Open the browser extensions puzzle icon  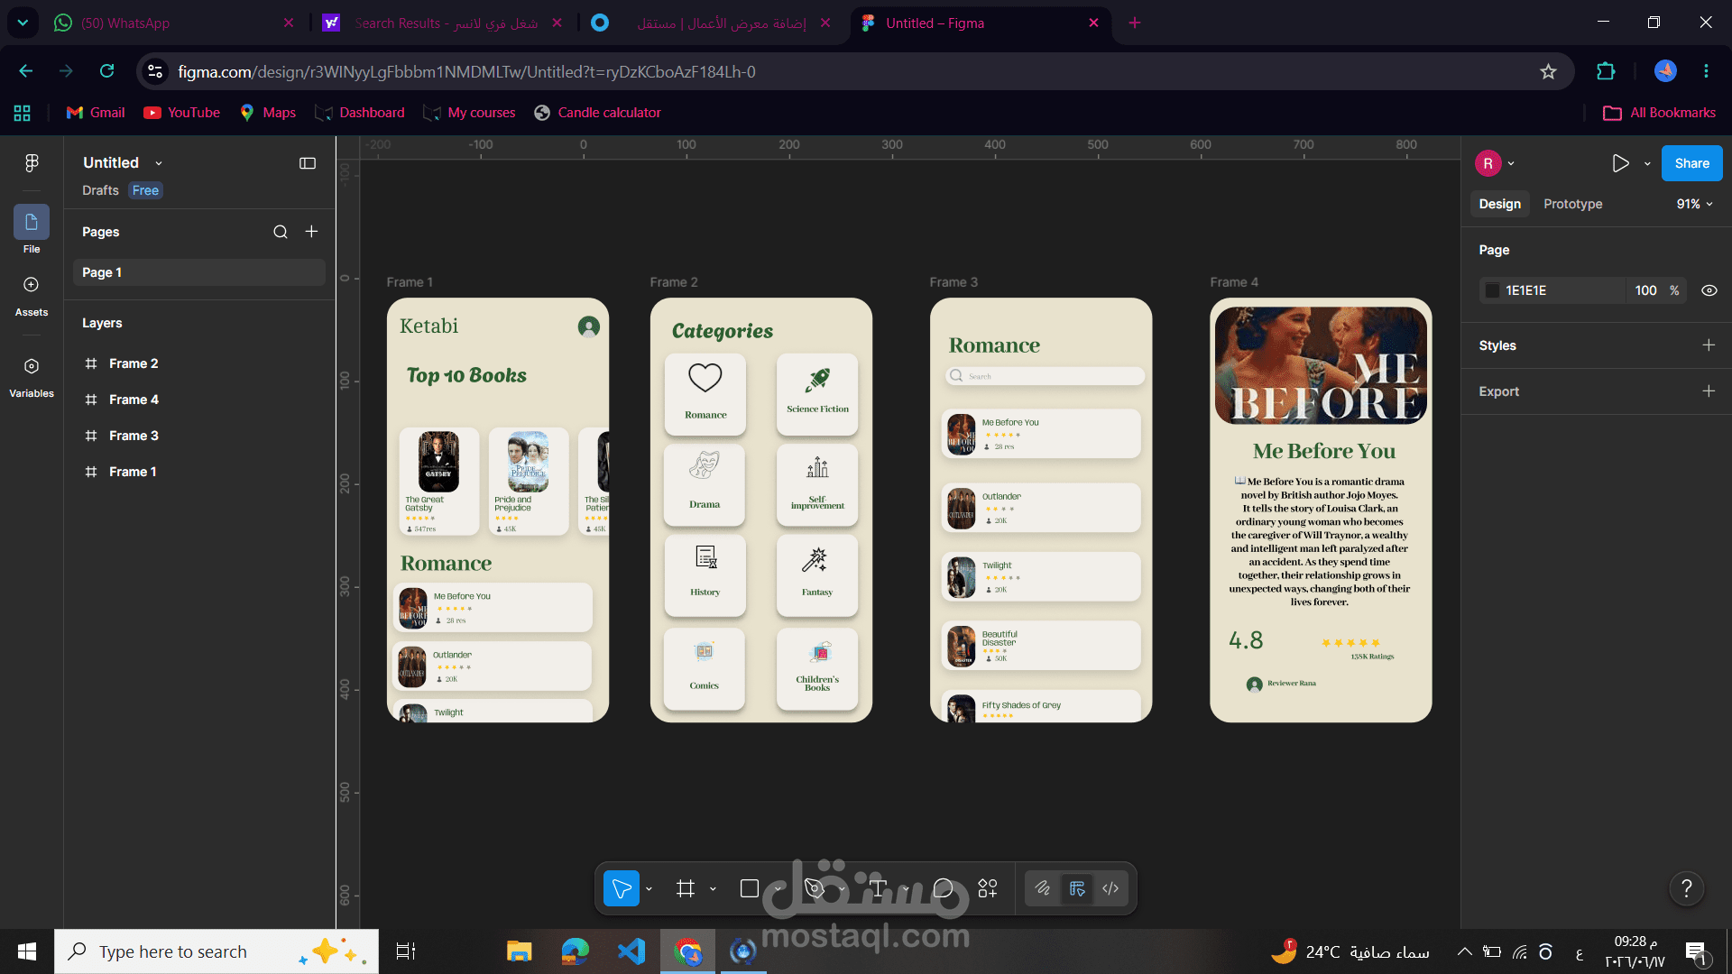pos(1606,71)
